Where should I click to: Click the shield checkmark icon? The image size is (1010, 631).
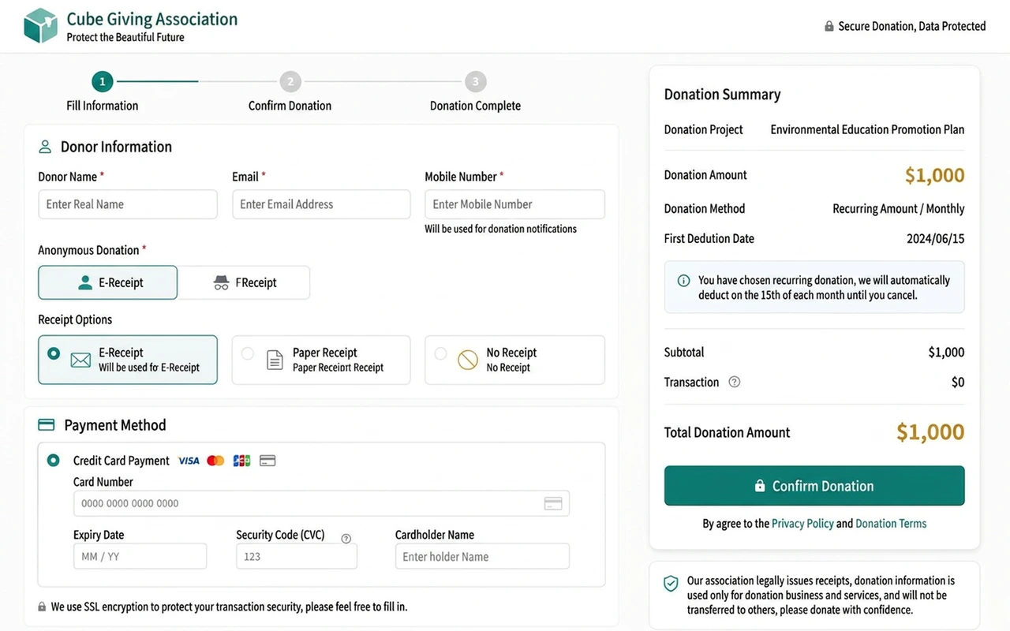[x=671, y=584]
